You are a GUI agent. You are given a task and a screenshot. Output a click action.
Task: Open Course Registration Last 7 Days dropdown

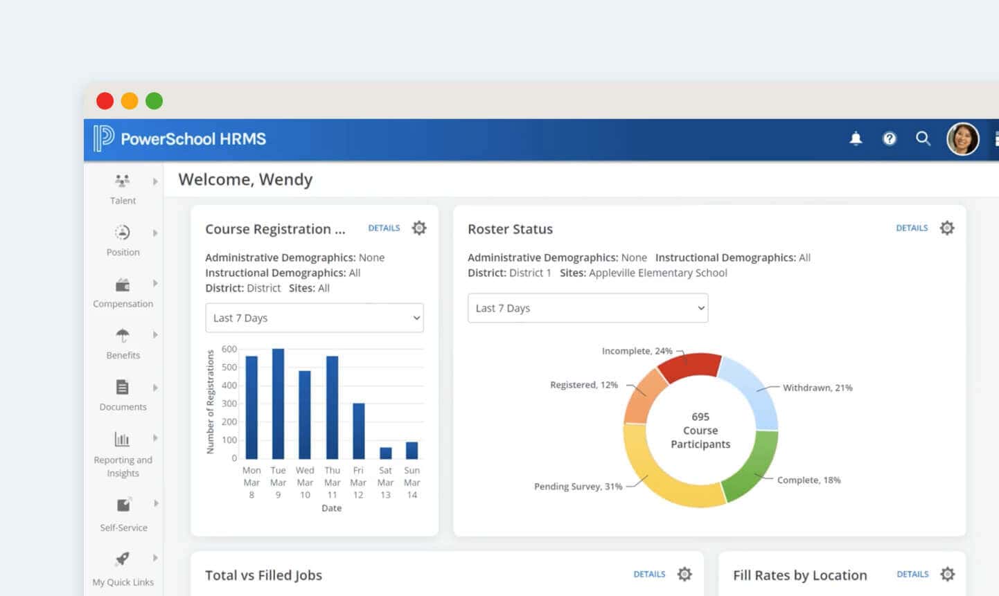coord(315,318)
